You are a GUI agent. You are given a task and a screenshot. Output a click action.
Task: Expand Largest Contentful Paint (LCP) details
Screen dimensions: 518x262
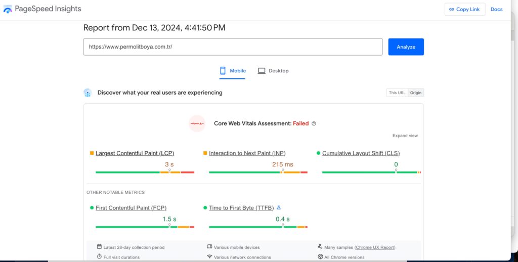pyautogui.click(x=135, y=153)
